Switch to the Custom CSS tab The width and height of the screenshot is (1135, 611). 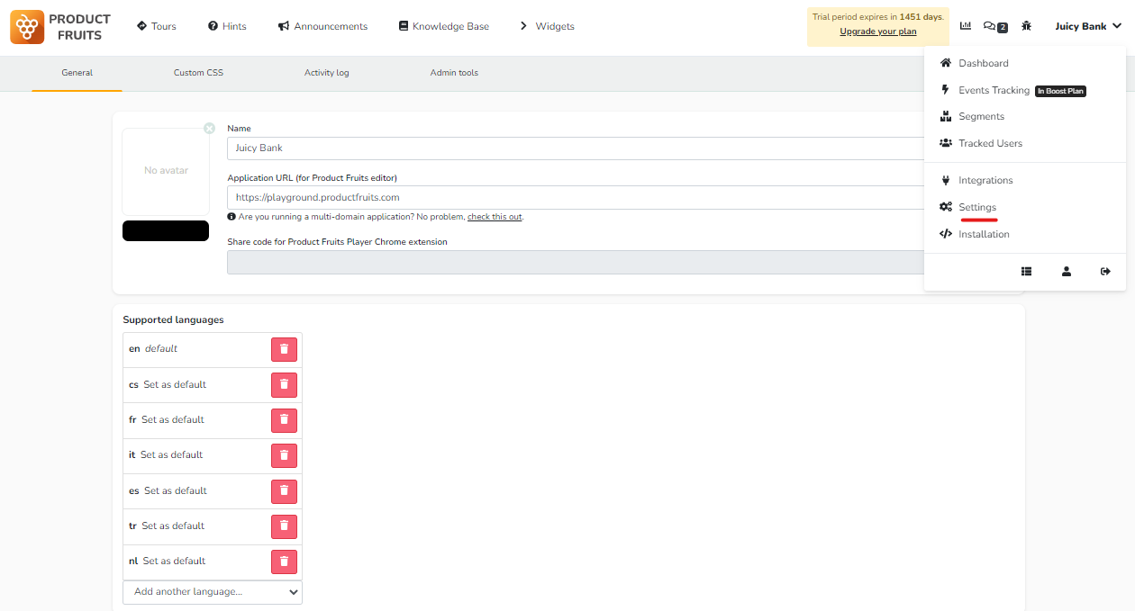point(198,73)
